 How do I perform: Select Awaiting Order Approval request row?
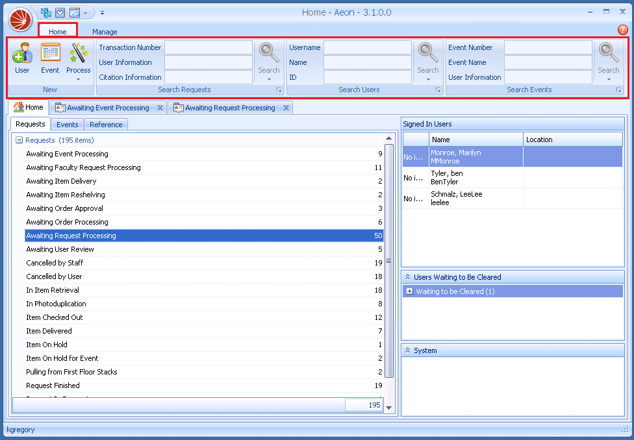pos(65,208)
